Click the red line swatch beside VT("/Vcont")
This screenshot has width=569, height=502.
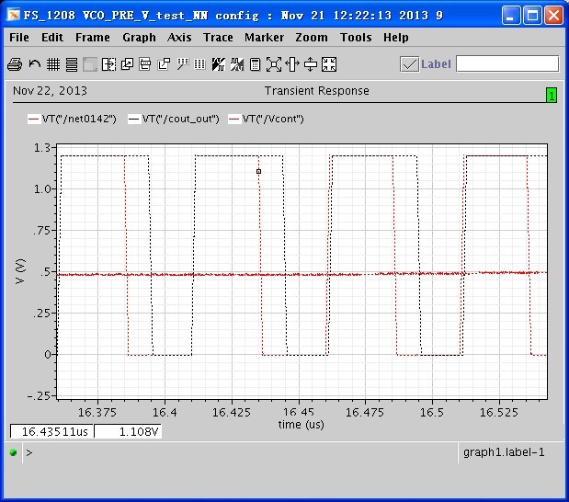[x=233, y=120]
